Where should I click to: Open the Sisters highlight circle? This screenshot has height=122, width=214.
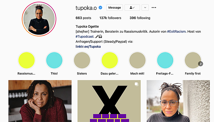(82, 60)
